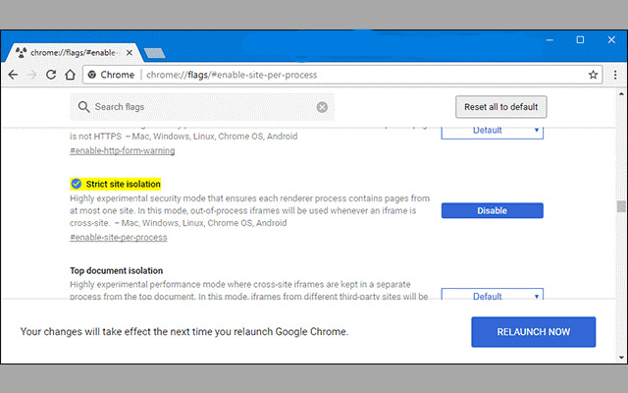The height and width of the screenshot is (393, 628).
Task: Minimize the Chrome window
Action: (549, 40)
